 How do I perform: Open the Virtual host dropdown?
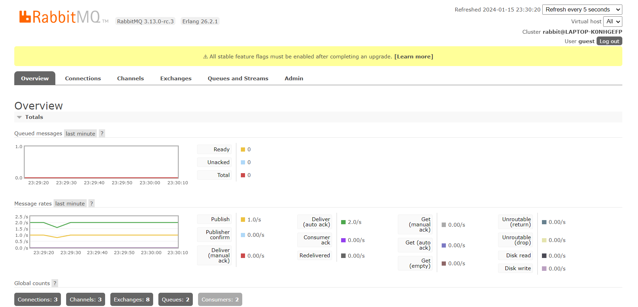pos(613,22)
